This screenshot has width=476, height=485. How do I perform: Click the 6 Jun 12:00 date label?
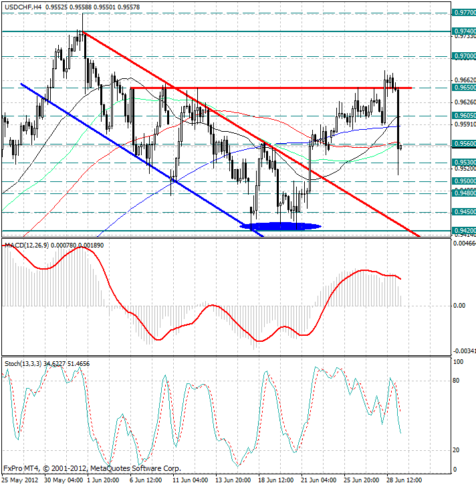(146, 480)
